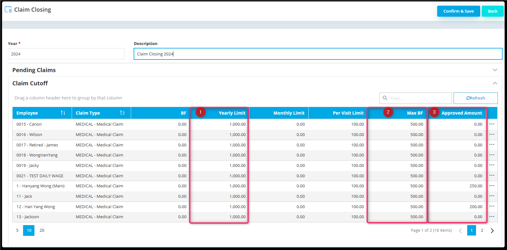Click the 250.00 approved amount value
Screen dimensions: 507x250
point(476,186)
